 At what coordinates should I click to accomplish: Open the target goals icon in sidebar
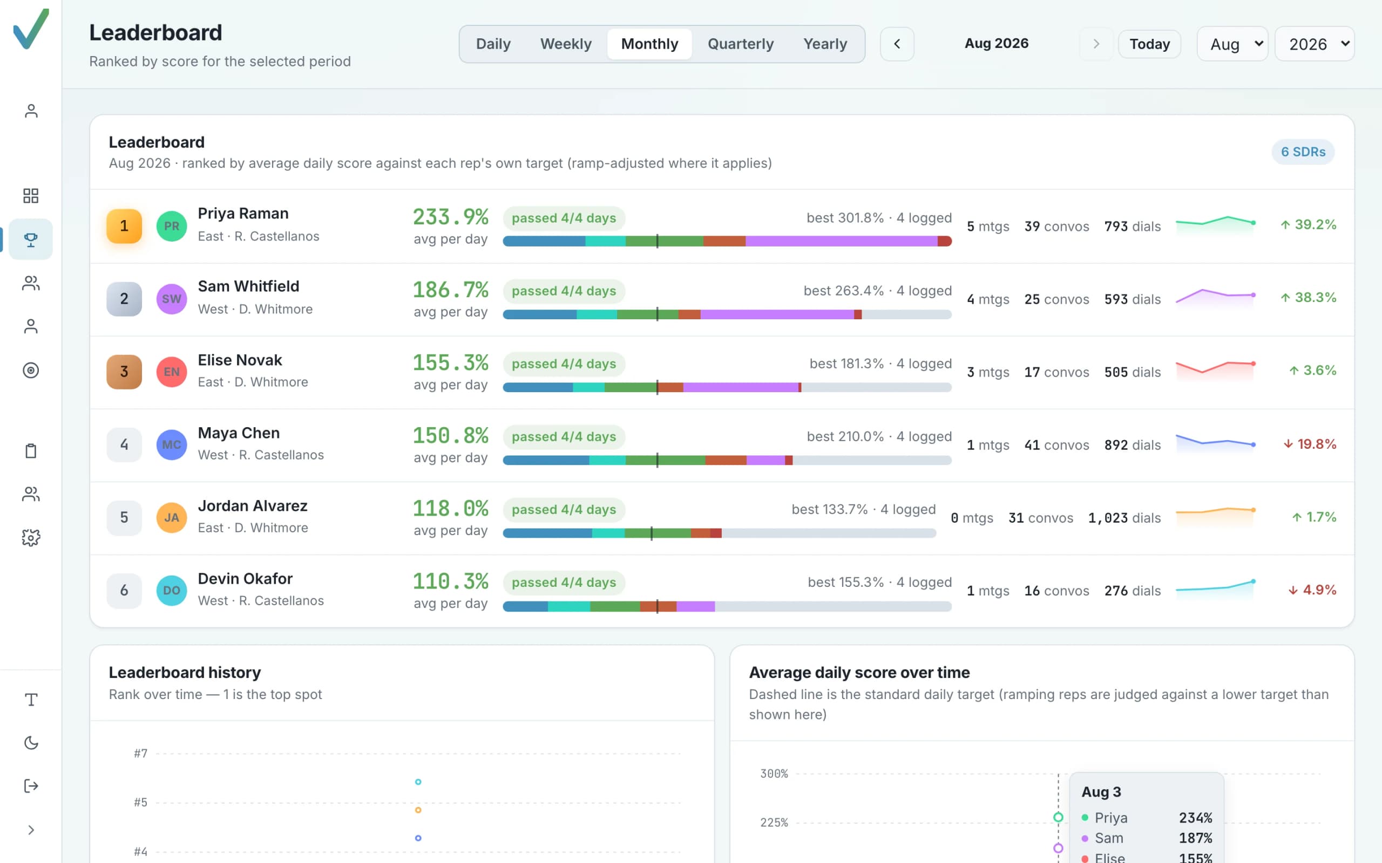tap(31, 371)
